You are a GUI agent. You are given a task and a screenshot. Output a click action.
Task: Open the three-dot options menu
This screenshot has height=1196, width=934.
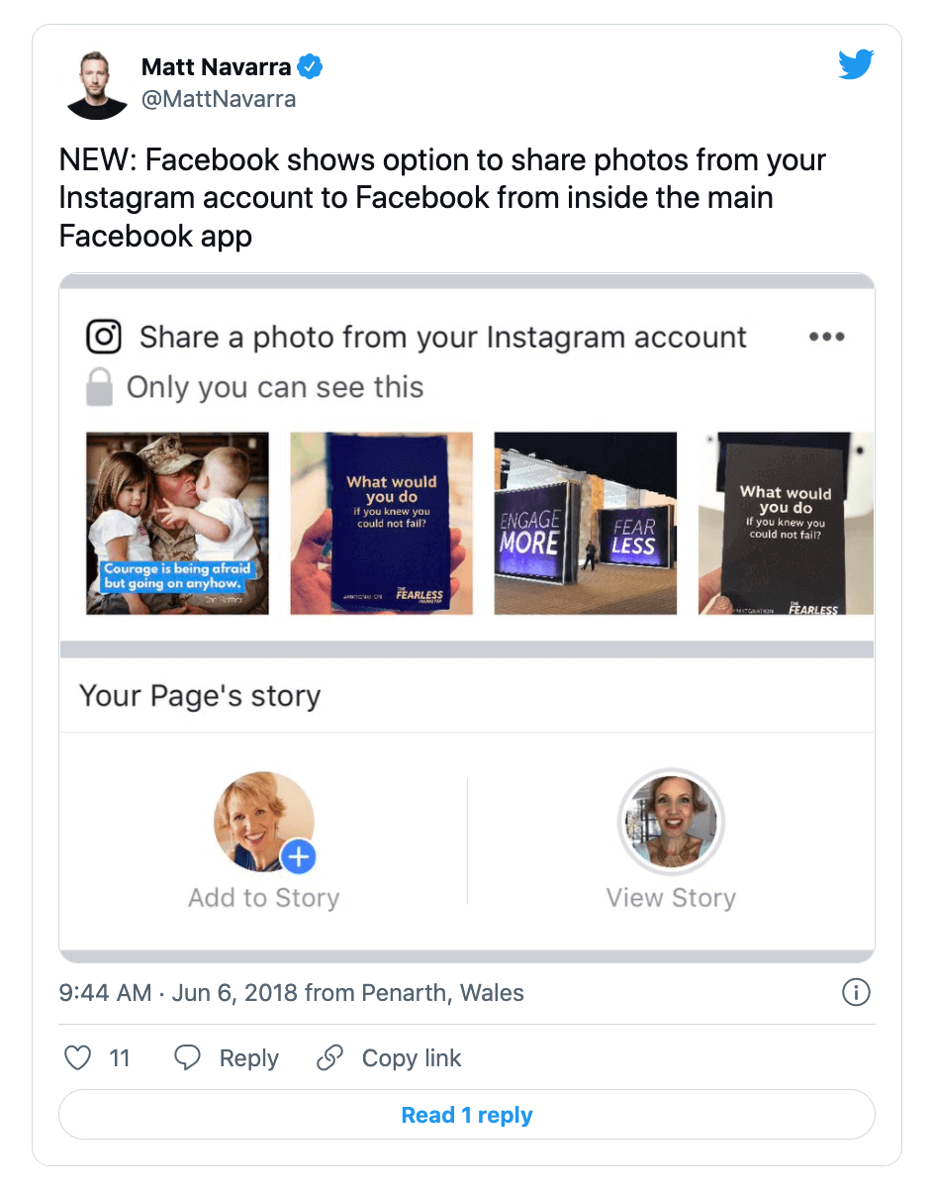[x=826, y=337]
